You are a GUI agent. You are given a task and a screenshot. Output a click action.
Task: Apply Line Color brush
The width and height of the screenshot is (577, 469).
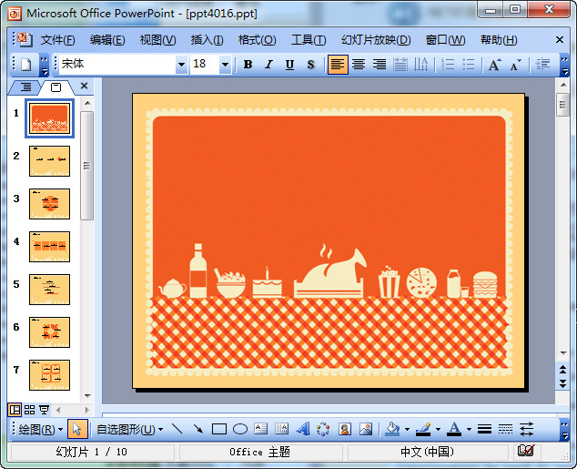423,429
